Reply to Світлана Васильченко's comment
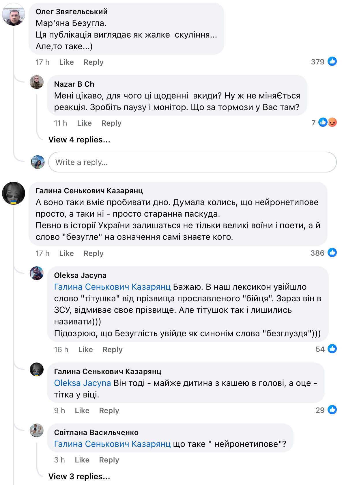The height and width of the screenshot is (485, 342). pyautogui.click(x=109, y=460)
